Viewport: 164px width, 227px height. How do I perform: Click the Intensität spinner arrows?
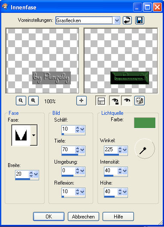(x=120, y=171)
